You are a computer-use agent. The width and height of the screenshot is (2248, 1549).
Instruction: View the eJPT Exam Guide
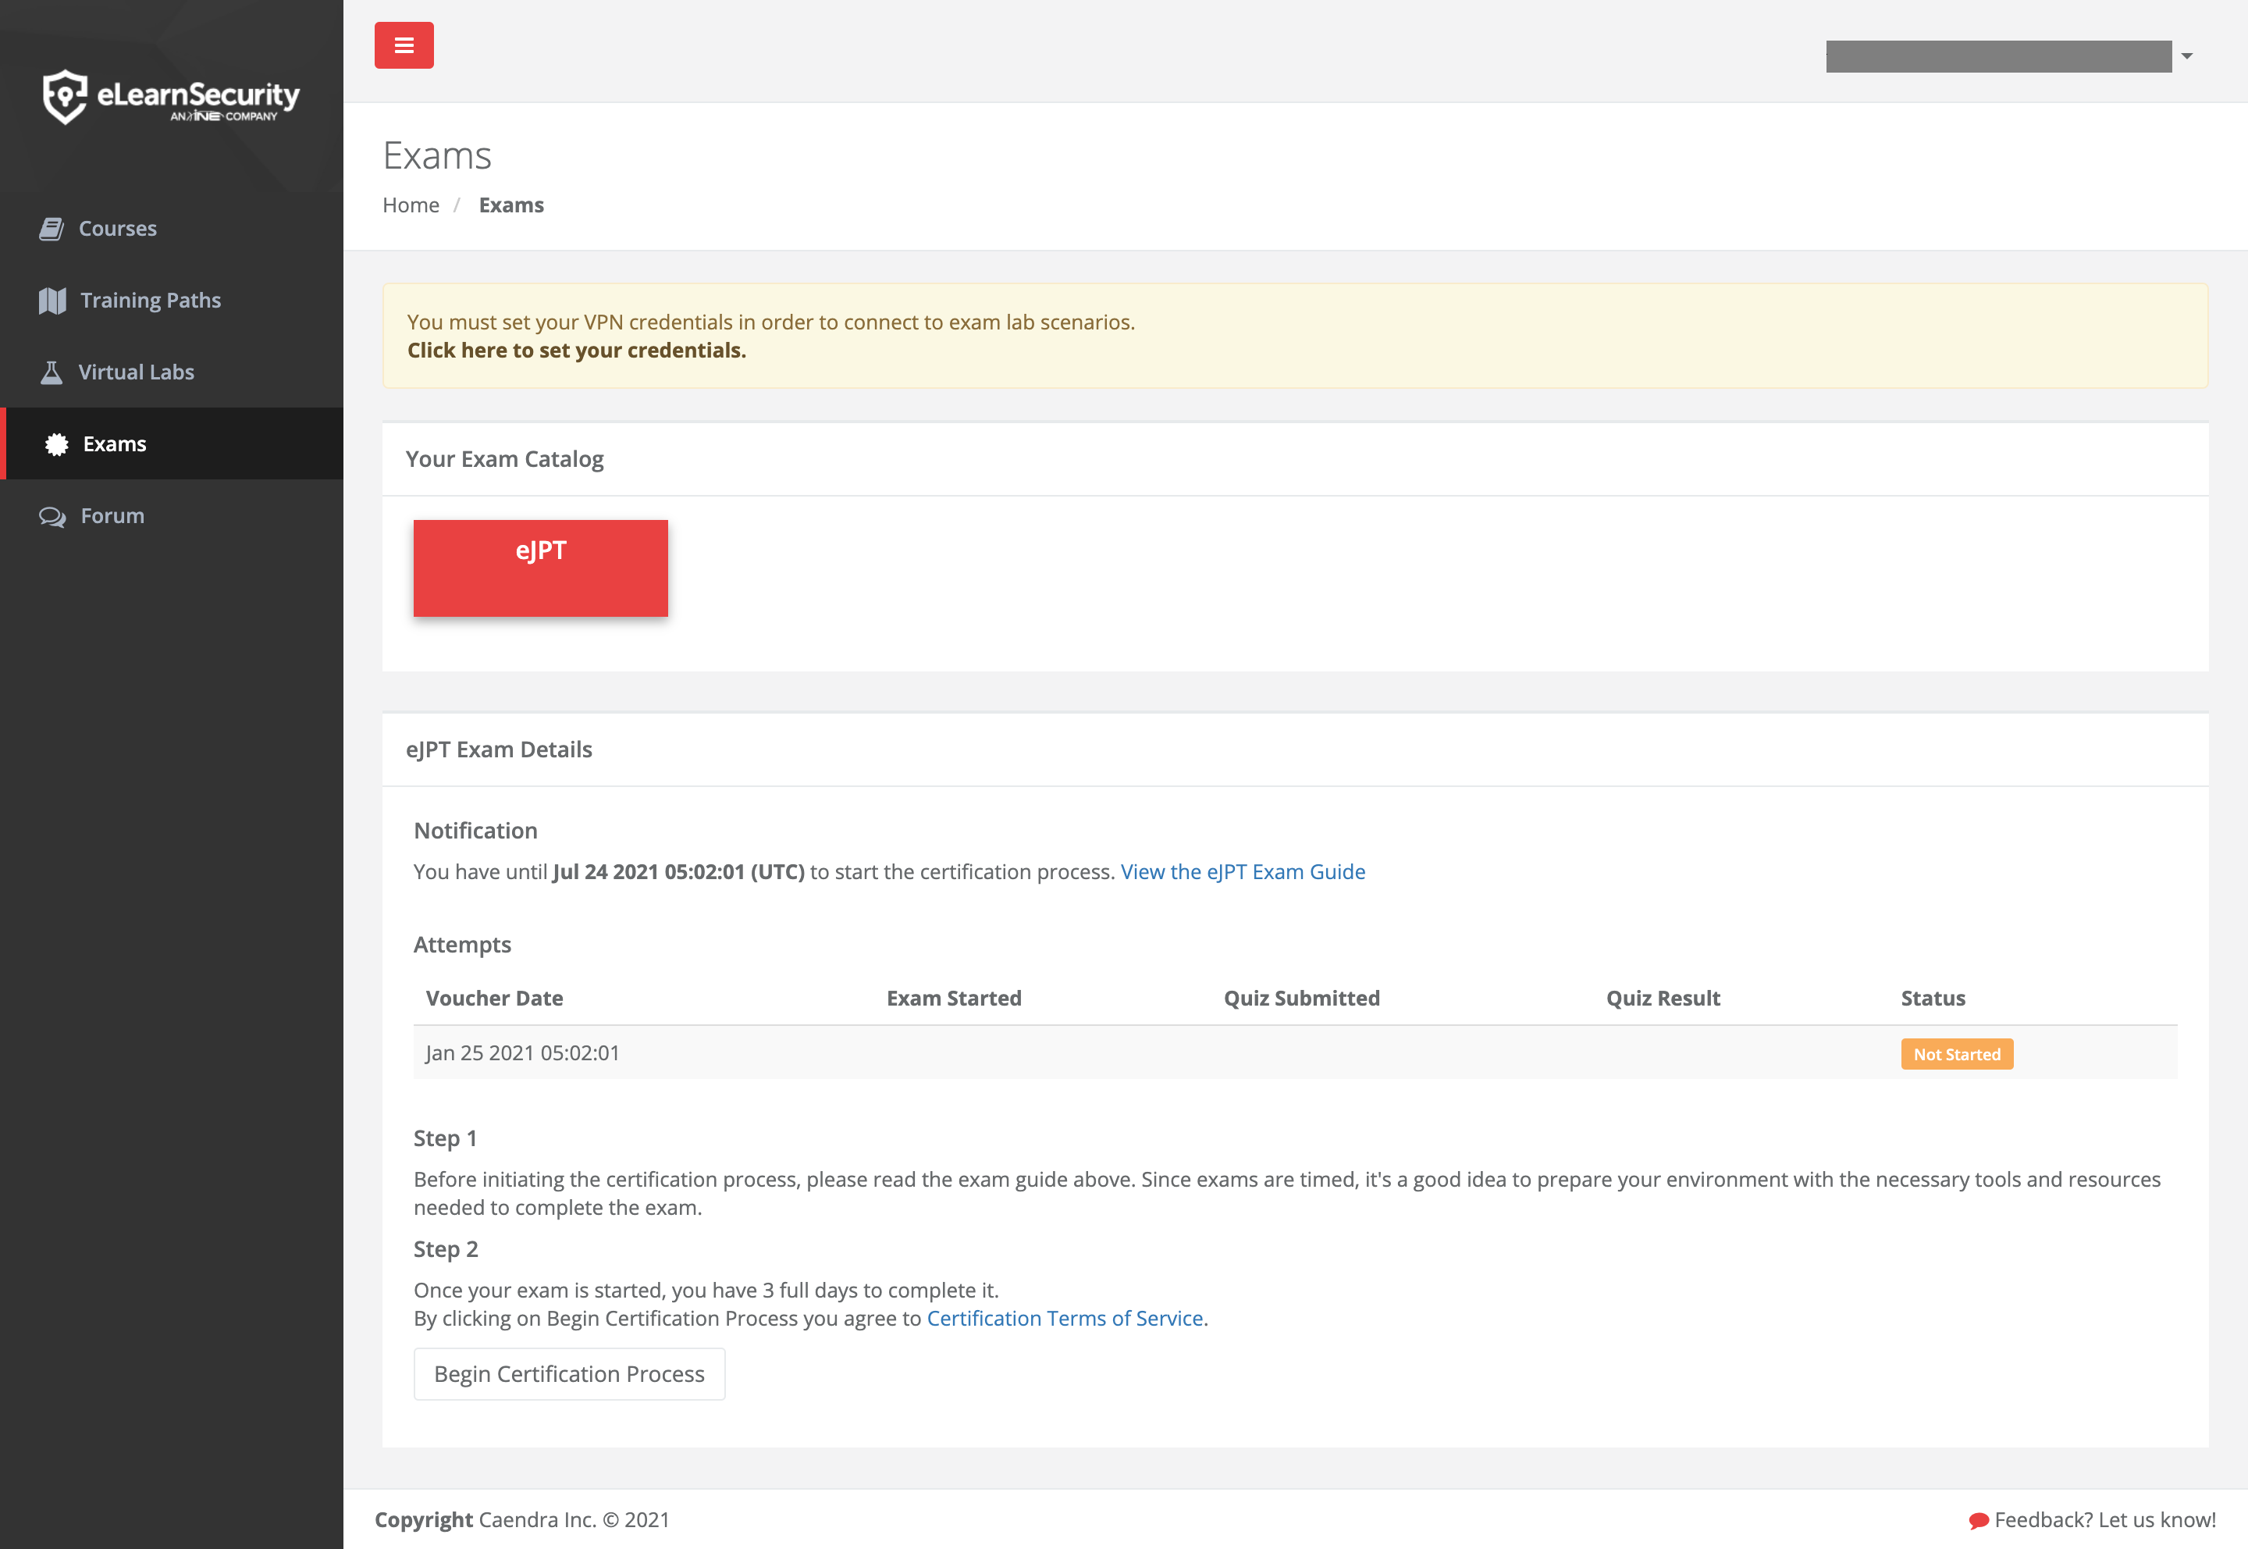point(1243,871)
